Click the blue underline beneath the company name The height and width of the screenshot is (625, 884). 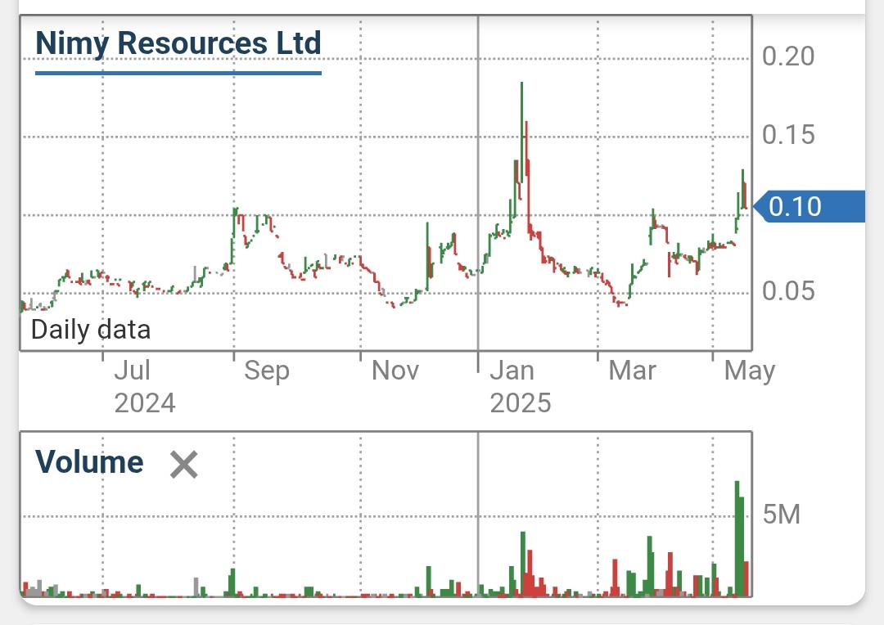(x=178, y=73)
